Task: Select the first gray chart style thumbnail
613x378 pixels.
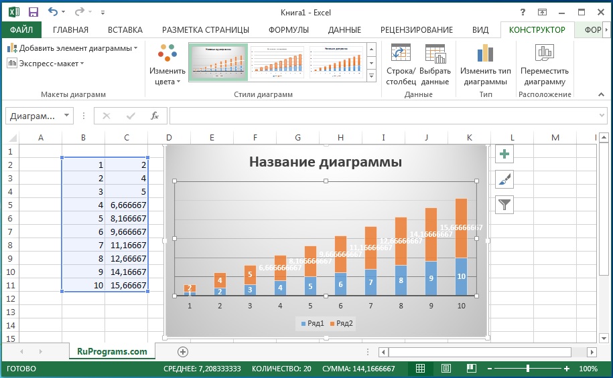Action: (218, 62)
